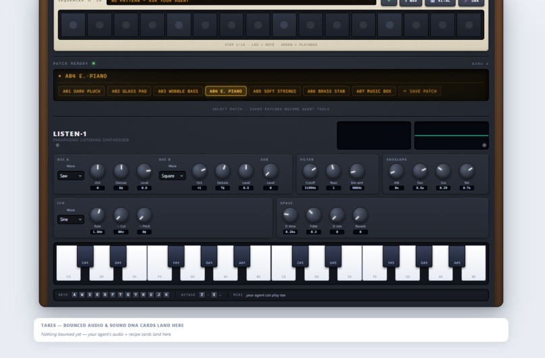Click the Z octave-down keycap
The image size is (545, 358).
click(202, 295)
